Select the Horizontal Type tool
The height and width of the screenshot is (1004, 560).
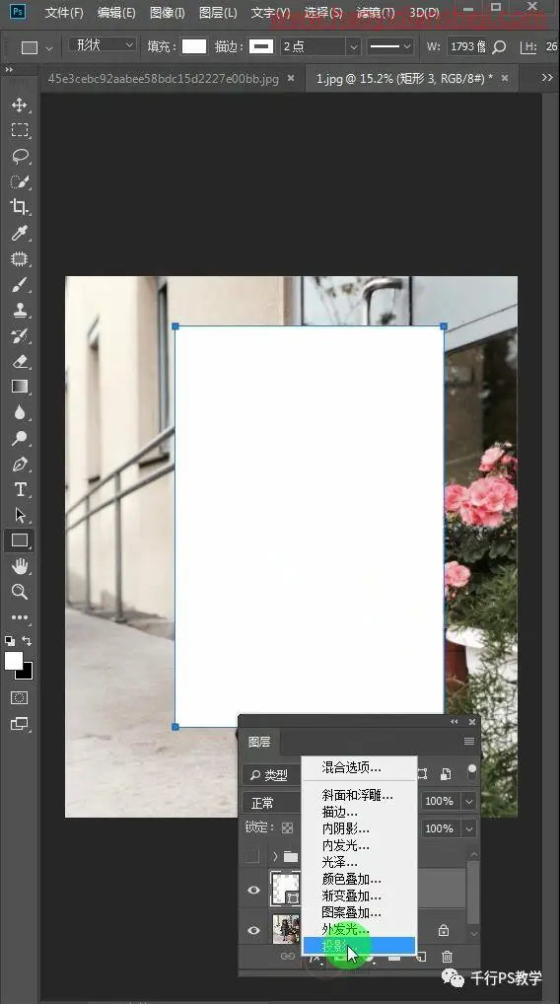coord(19,490)
